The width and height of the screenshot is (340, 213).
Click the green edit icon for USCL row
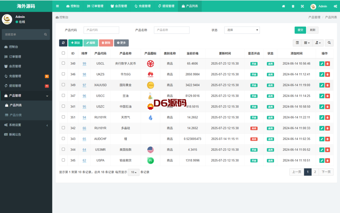pyautogui.click(x=322, y=64)
